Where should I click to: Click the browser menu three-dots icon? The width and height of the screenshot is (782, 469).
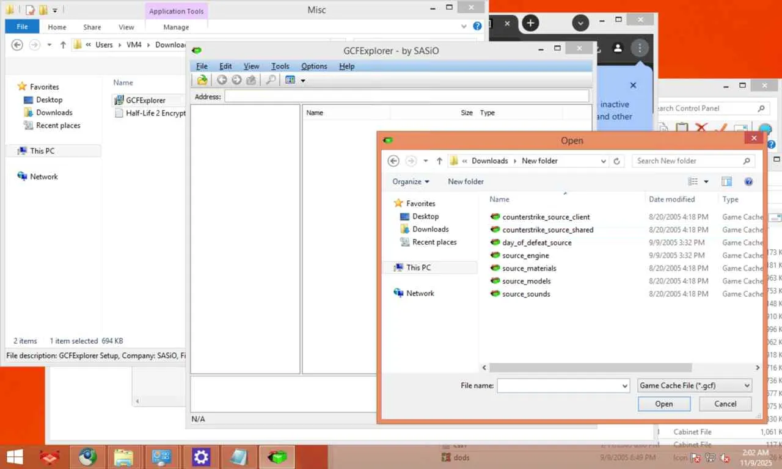pos(640,48)
